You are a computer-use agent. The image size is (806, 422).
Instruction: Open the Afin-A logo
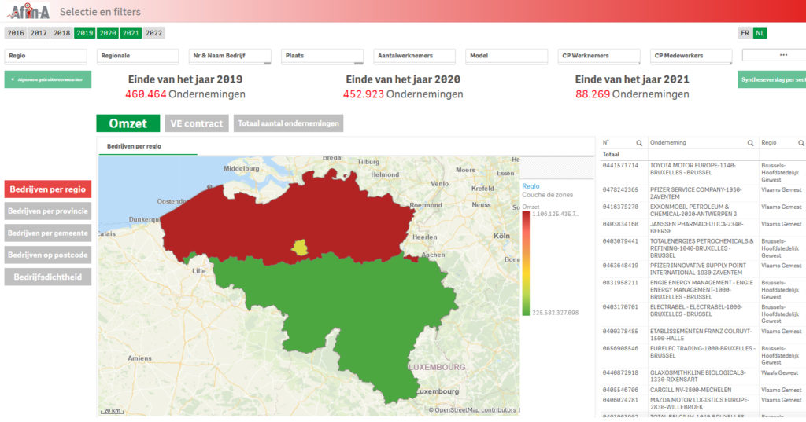click(x=29, y=11)
